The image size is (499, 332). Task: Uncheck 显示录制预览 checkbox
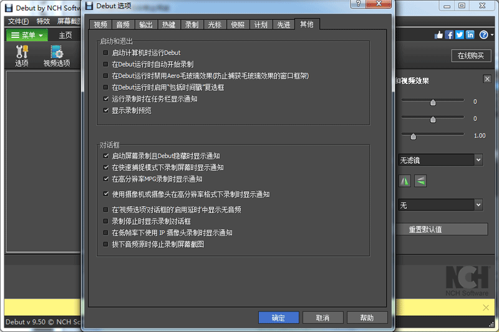106,110
